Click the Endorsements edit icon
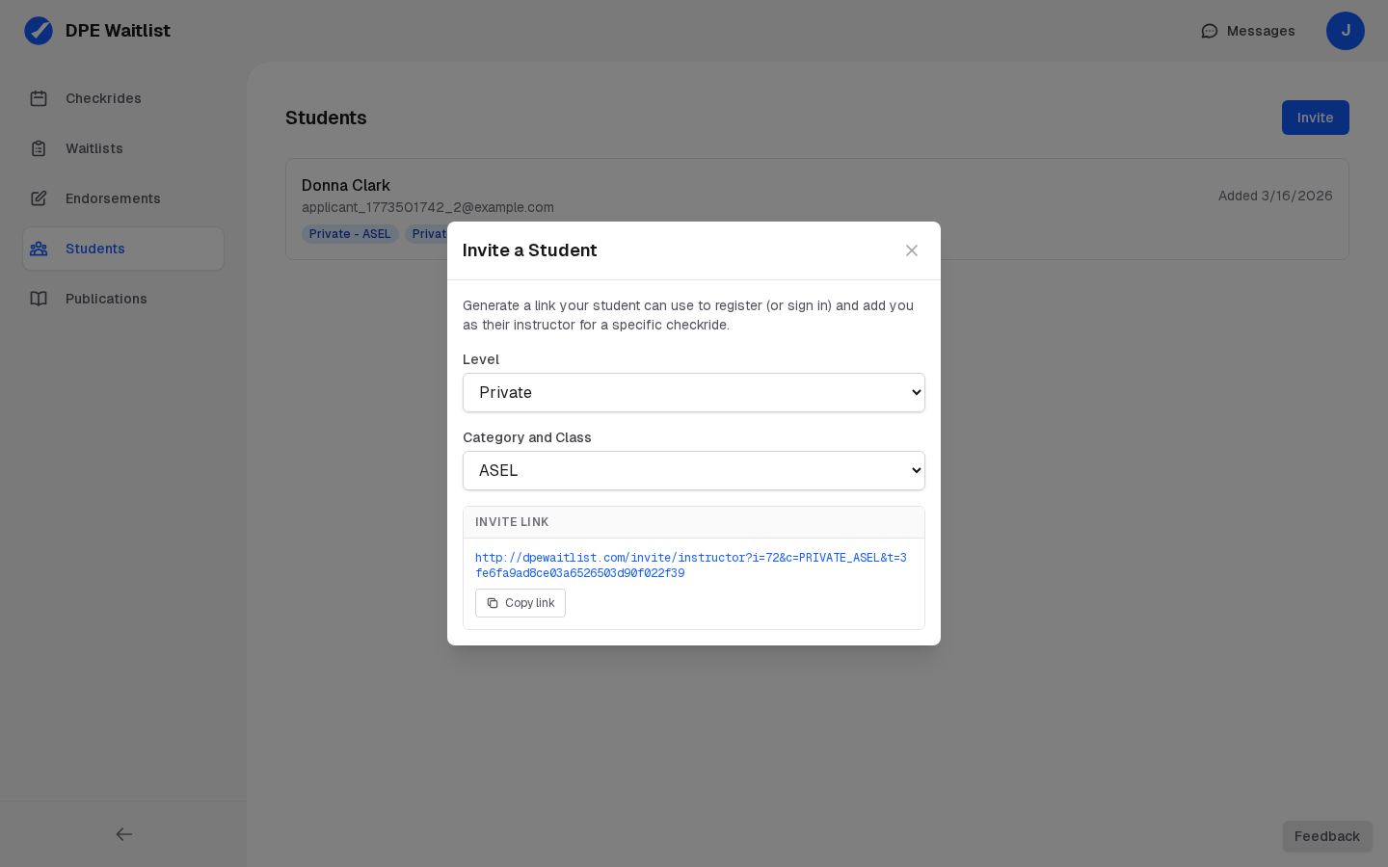 tap(39, 198)
